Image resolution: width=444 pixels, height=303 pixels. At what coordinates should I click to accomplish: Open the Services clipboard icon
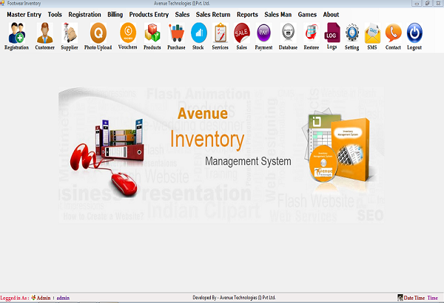[x=221, y=36]
